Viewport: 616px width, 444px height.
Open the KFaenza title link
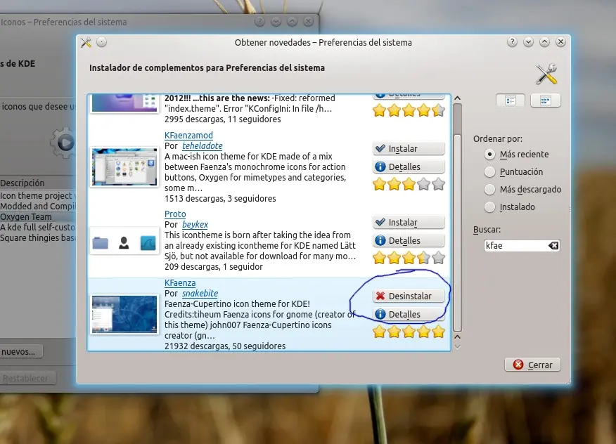point(180,283)
